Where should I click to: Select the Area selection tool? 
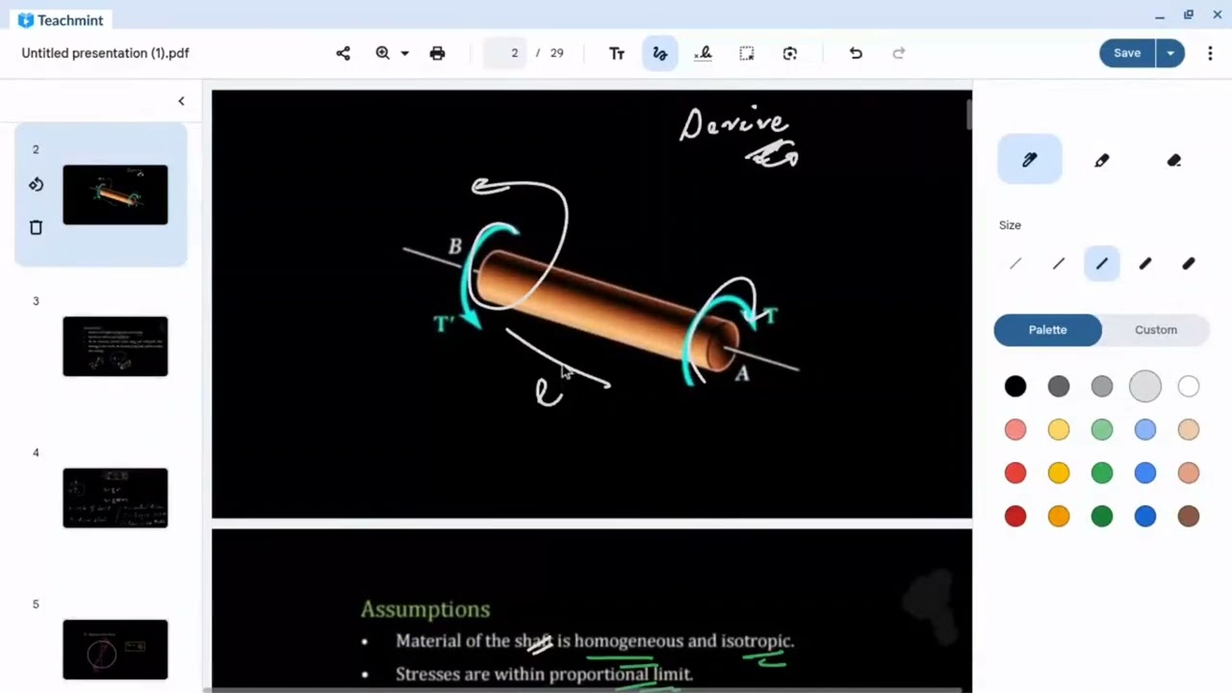point(747,53)
